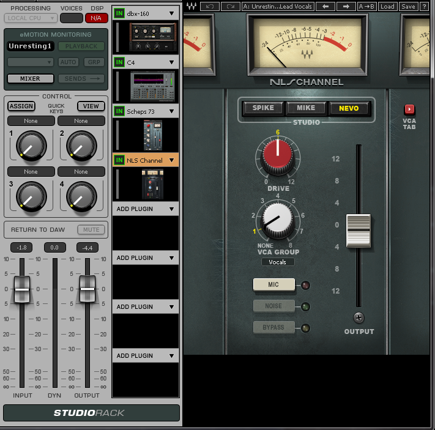Open the C4 plugin thumbnail
Image resolution: width=435 pixels, height=430 pixels.
(x=152, y=86)
